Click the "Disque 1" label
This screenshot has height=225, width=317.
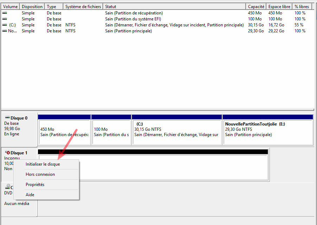point(19,153)
